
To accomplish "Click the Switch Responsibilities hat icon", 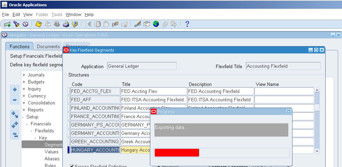I will pos(57,24).
